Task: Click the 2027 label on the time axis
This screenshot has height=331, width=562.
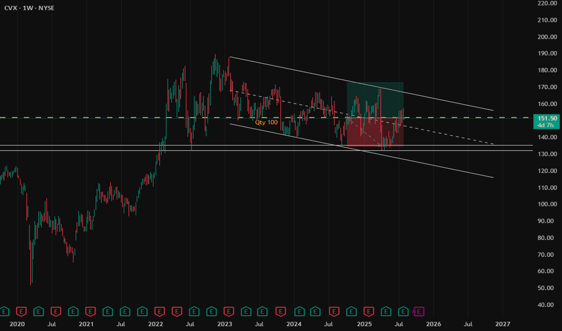Action: 502,324
